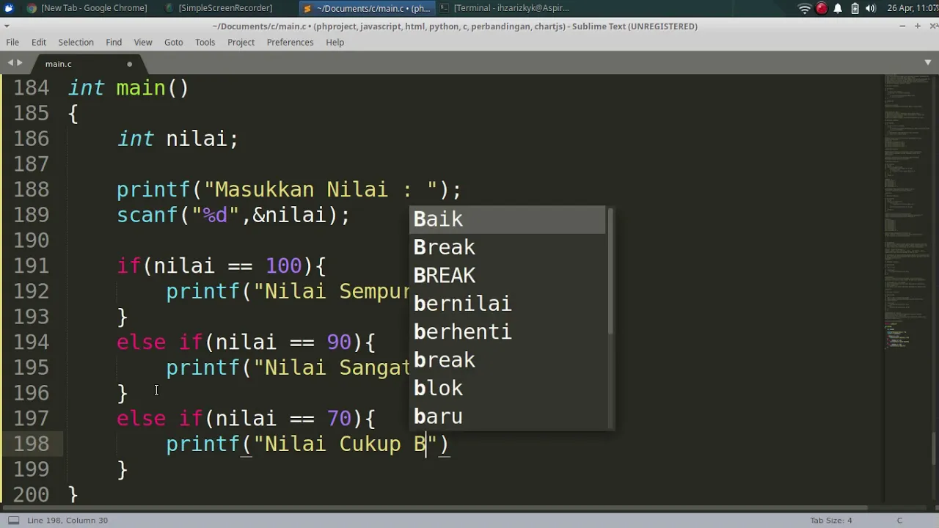The image size is (939, 528).
Task: Toggle the side bar status icon
Action: click(13, 521)
